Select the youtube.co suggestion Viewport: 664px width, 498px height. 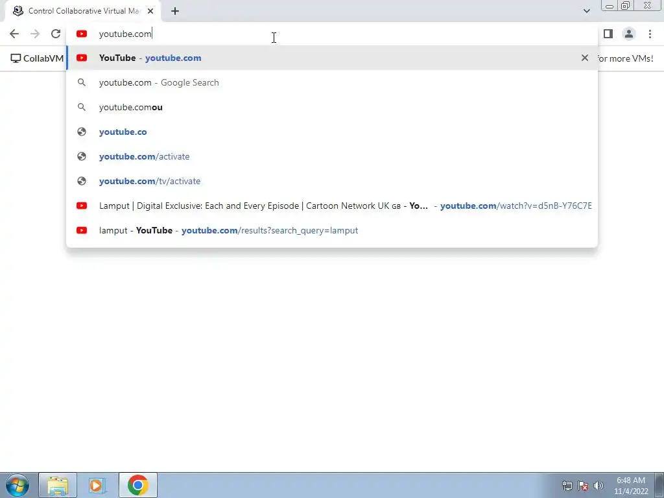point(332,132)
